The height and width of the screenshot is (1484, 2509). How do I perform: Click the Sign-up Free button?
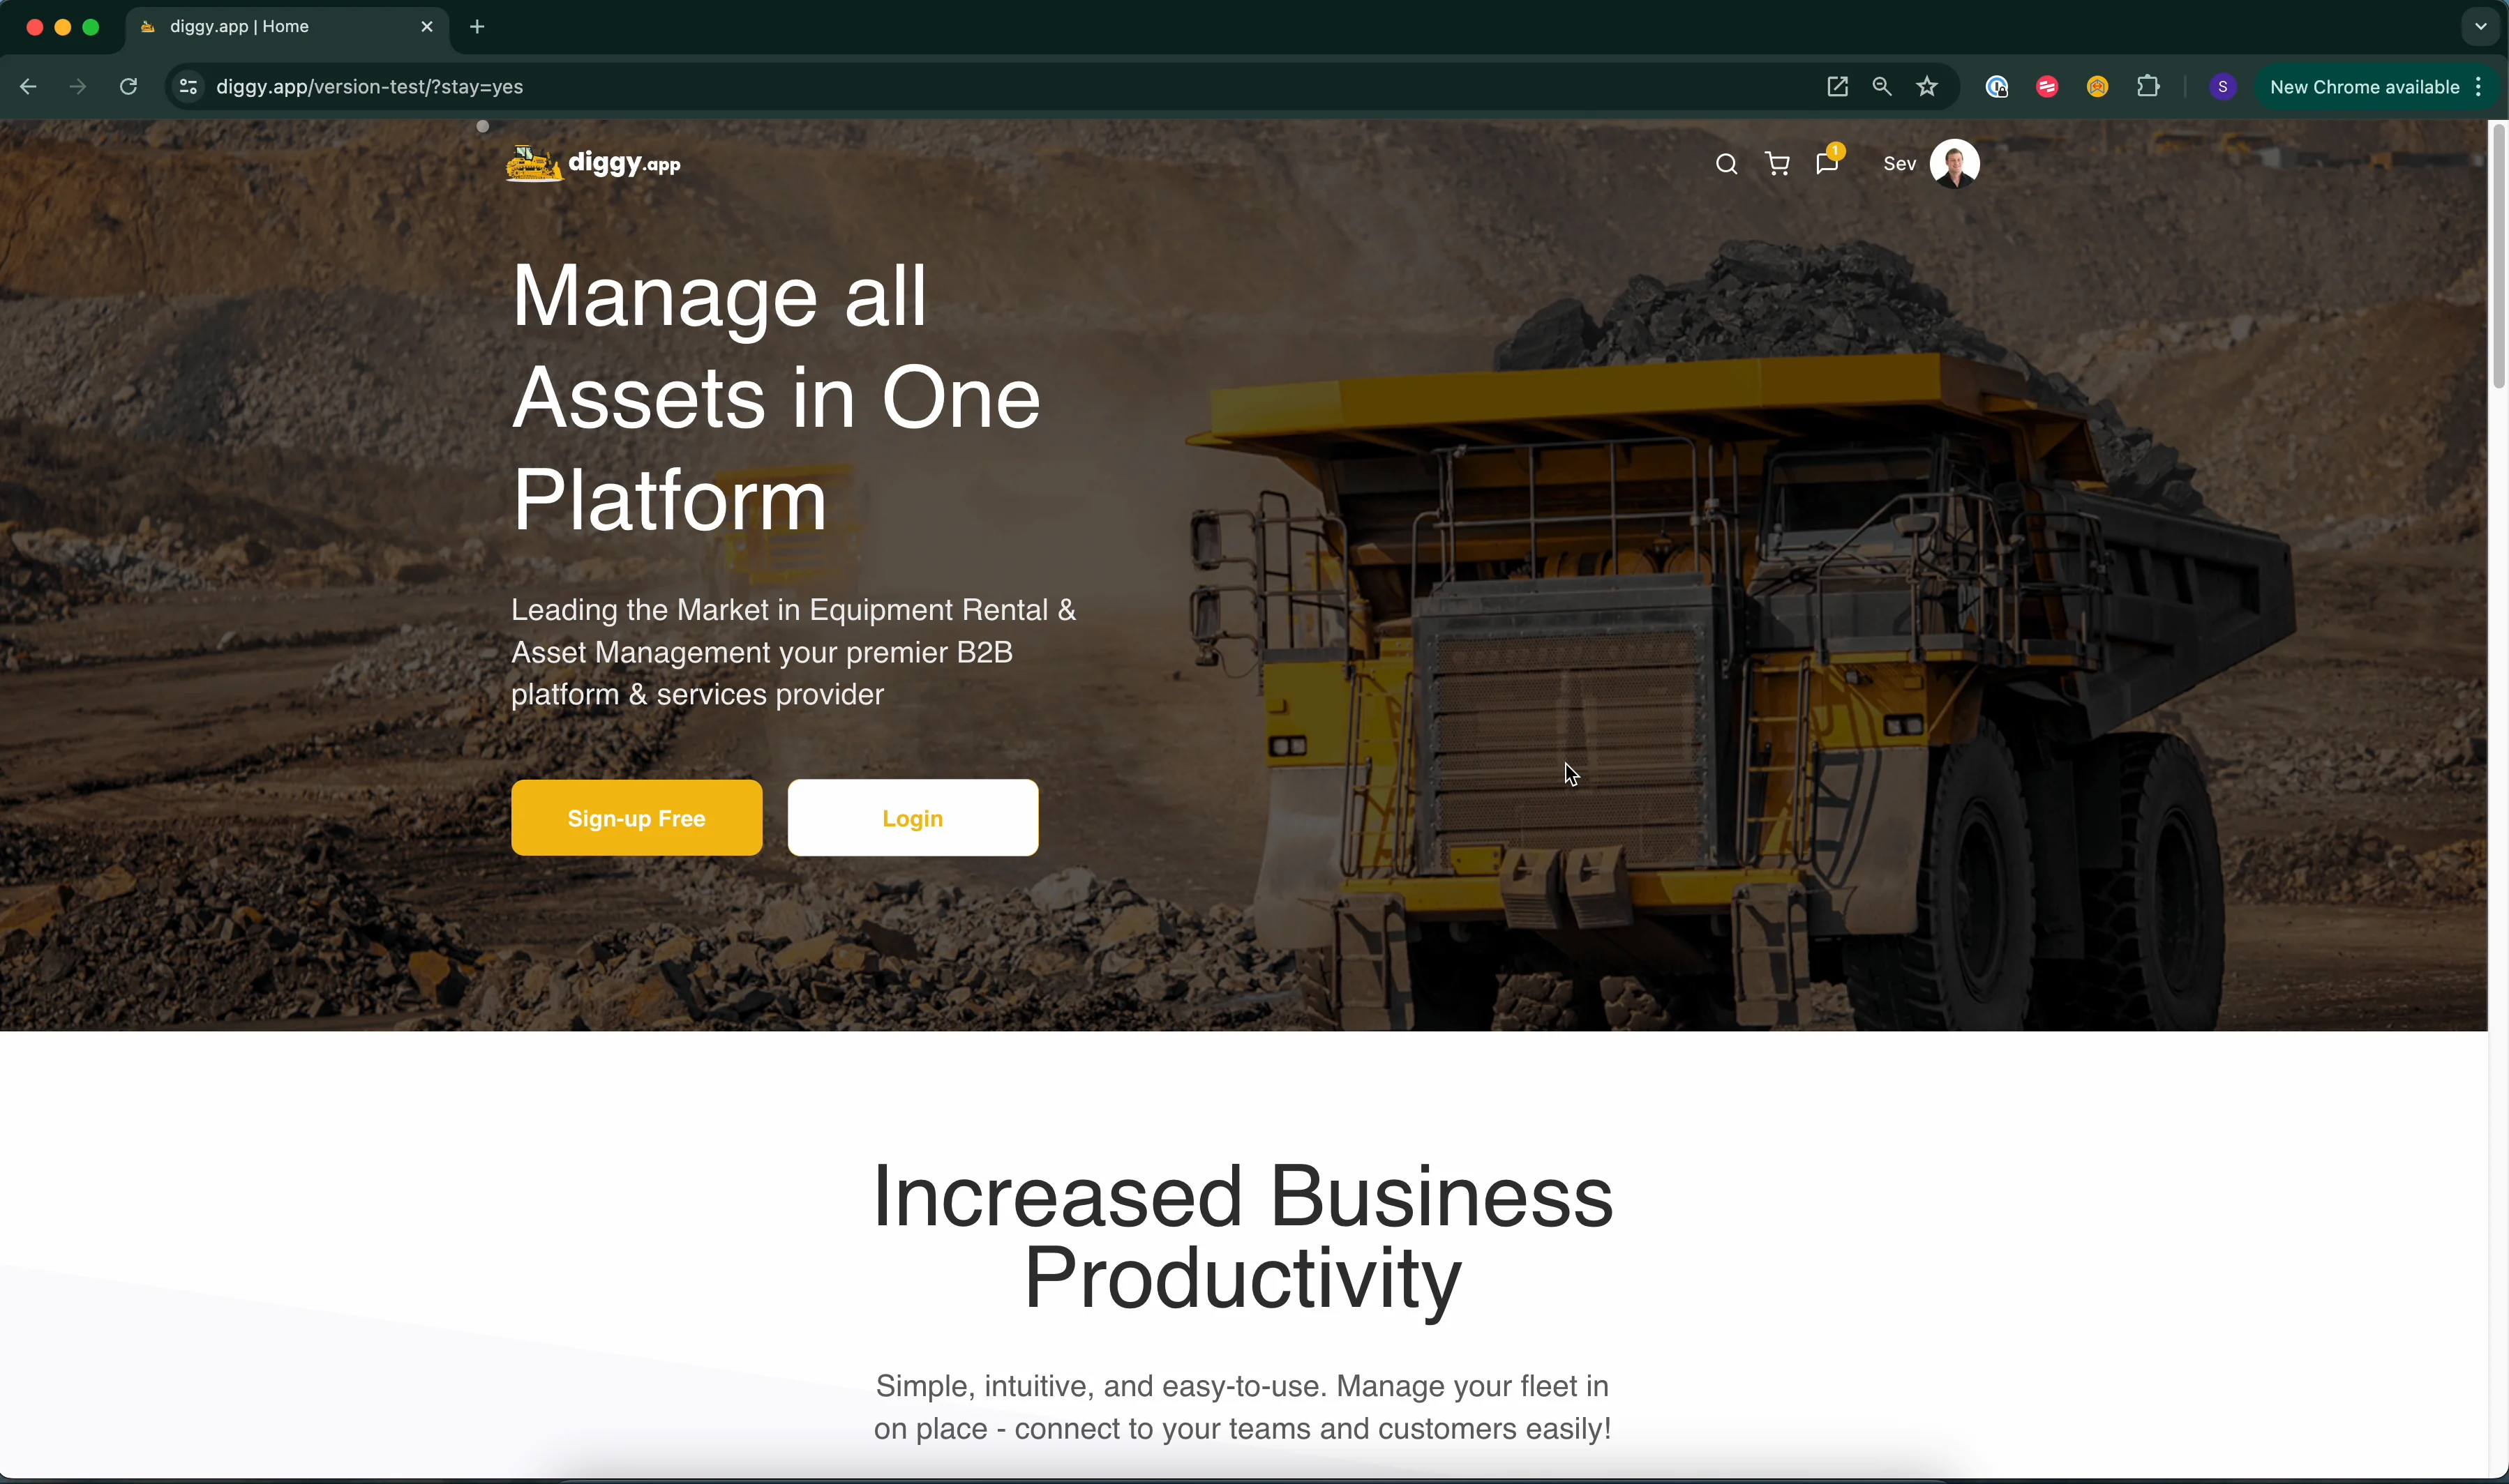point(636,818)
